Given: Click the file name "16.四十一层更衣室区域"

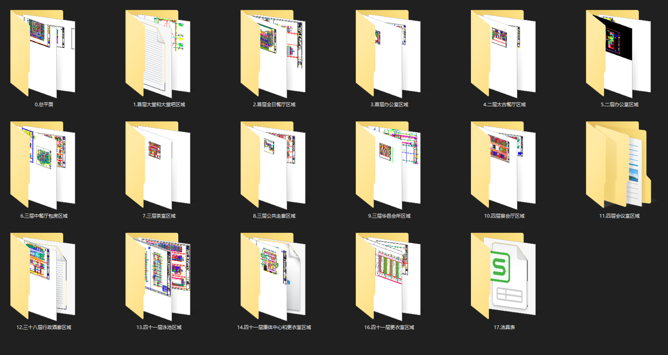Looking at the screenshot, I should (390, 327).
